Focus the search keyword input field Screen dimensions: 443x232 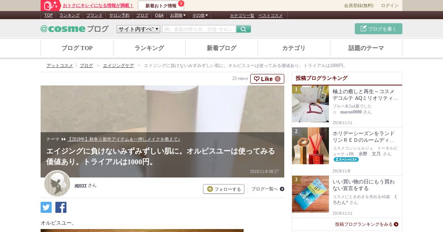point(199,29)
